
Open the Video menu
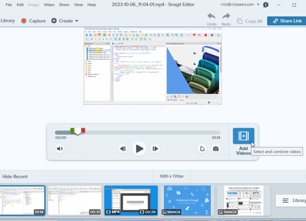tap(49, 5)
